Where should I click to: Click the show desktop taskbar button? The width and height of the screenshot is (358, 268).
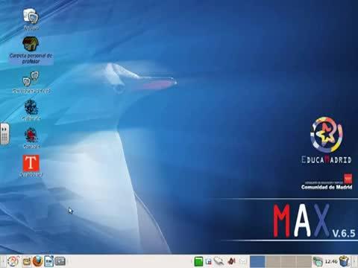pyautogui.click(x=60, y=261)
